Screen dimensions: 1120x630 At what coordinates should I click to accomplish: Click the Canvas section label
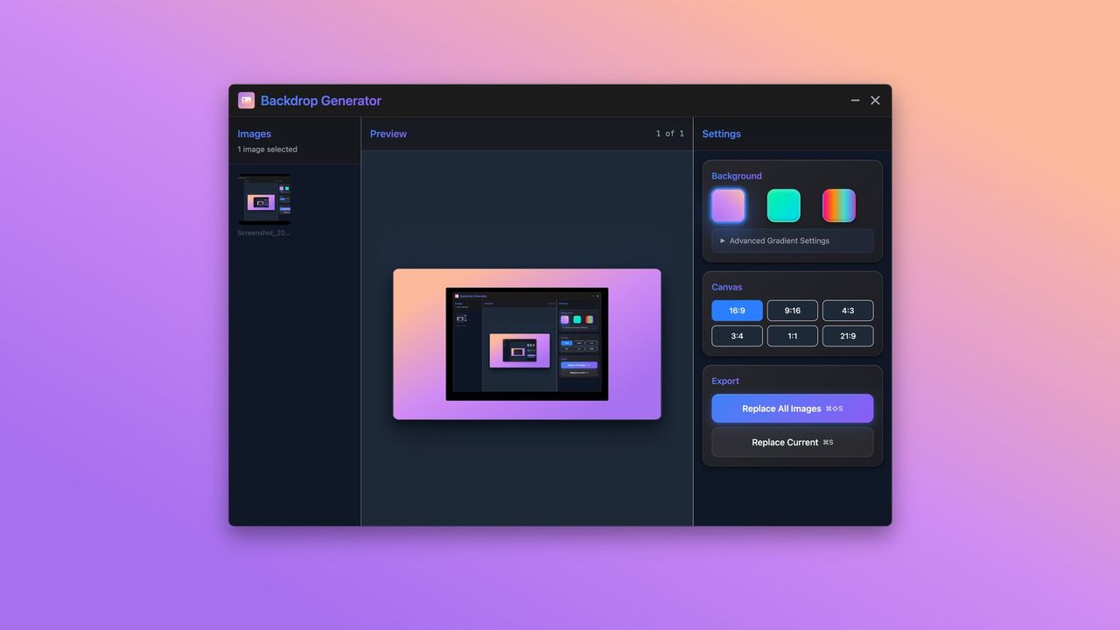pos(727,287)
